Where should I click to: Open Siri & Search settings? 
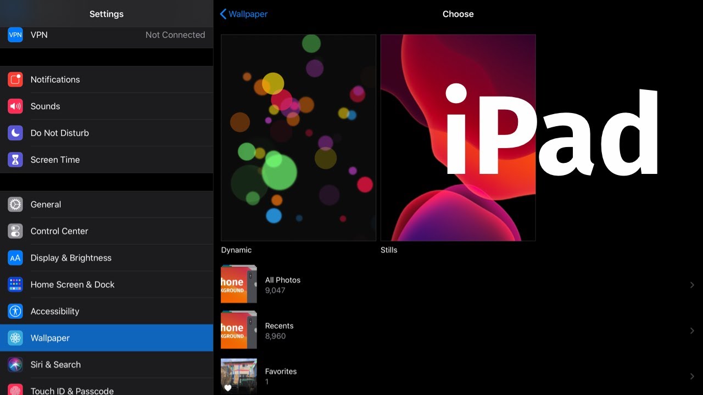coord(107,365)
